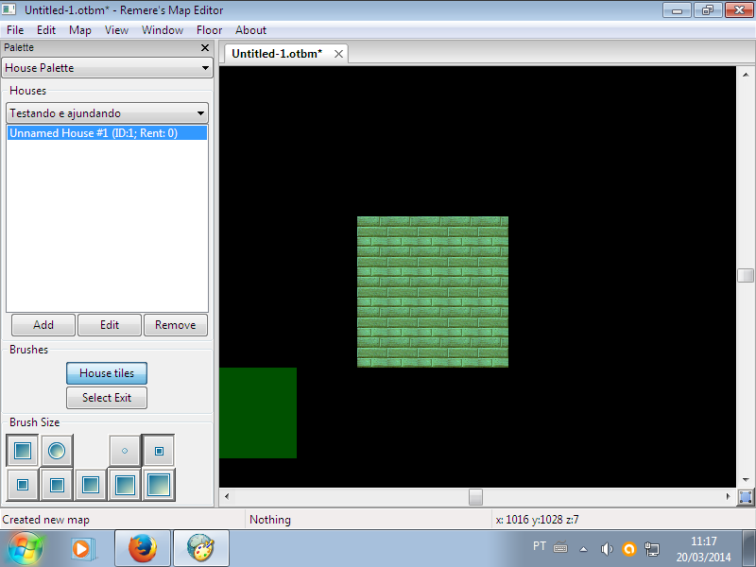Select Unnamed House #1 in list
Viewport: 756px width, 567px height.
[x=107, y=133]
